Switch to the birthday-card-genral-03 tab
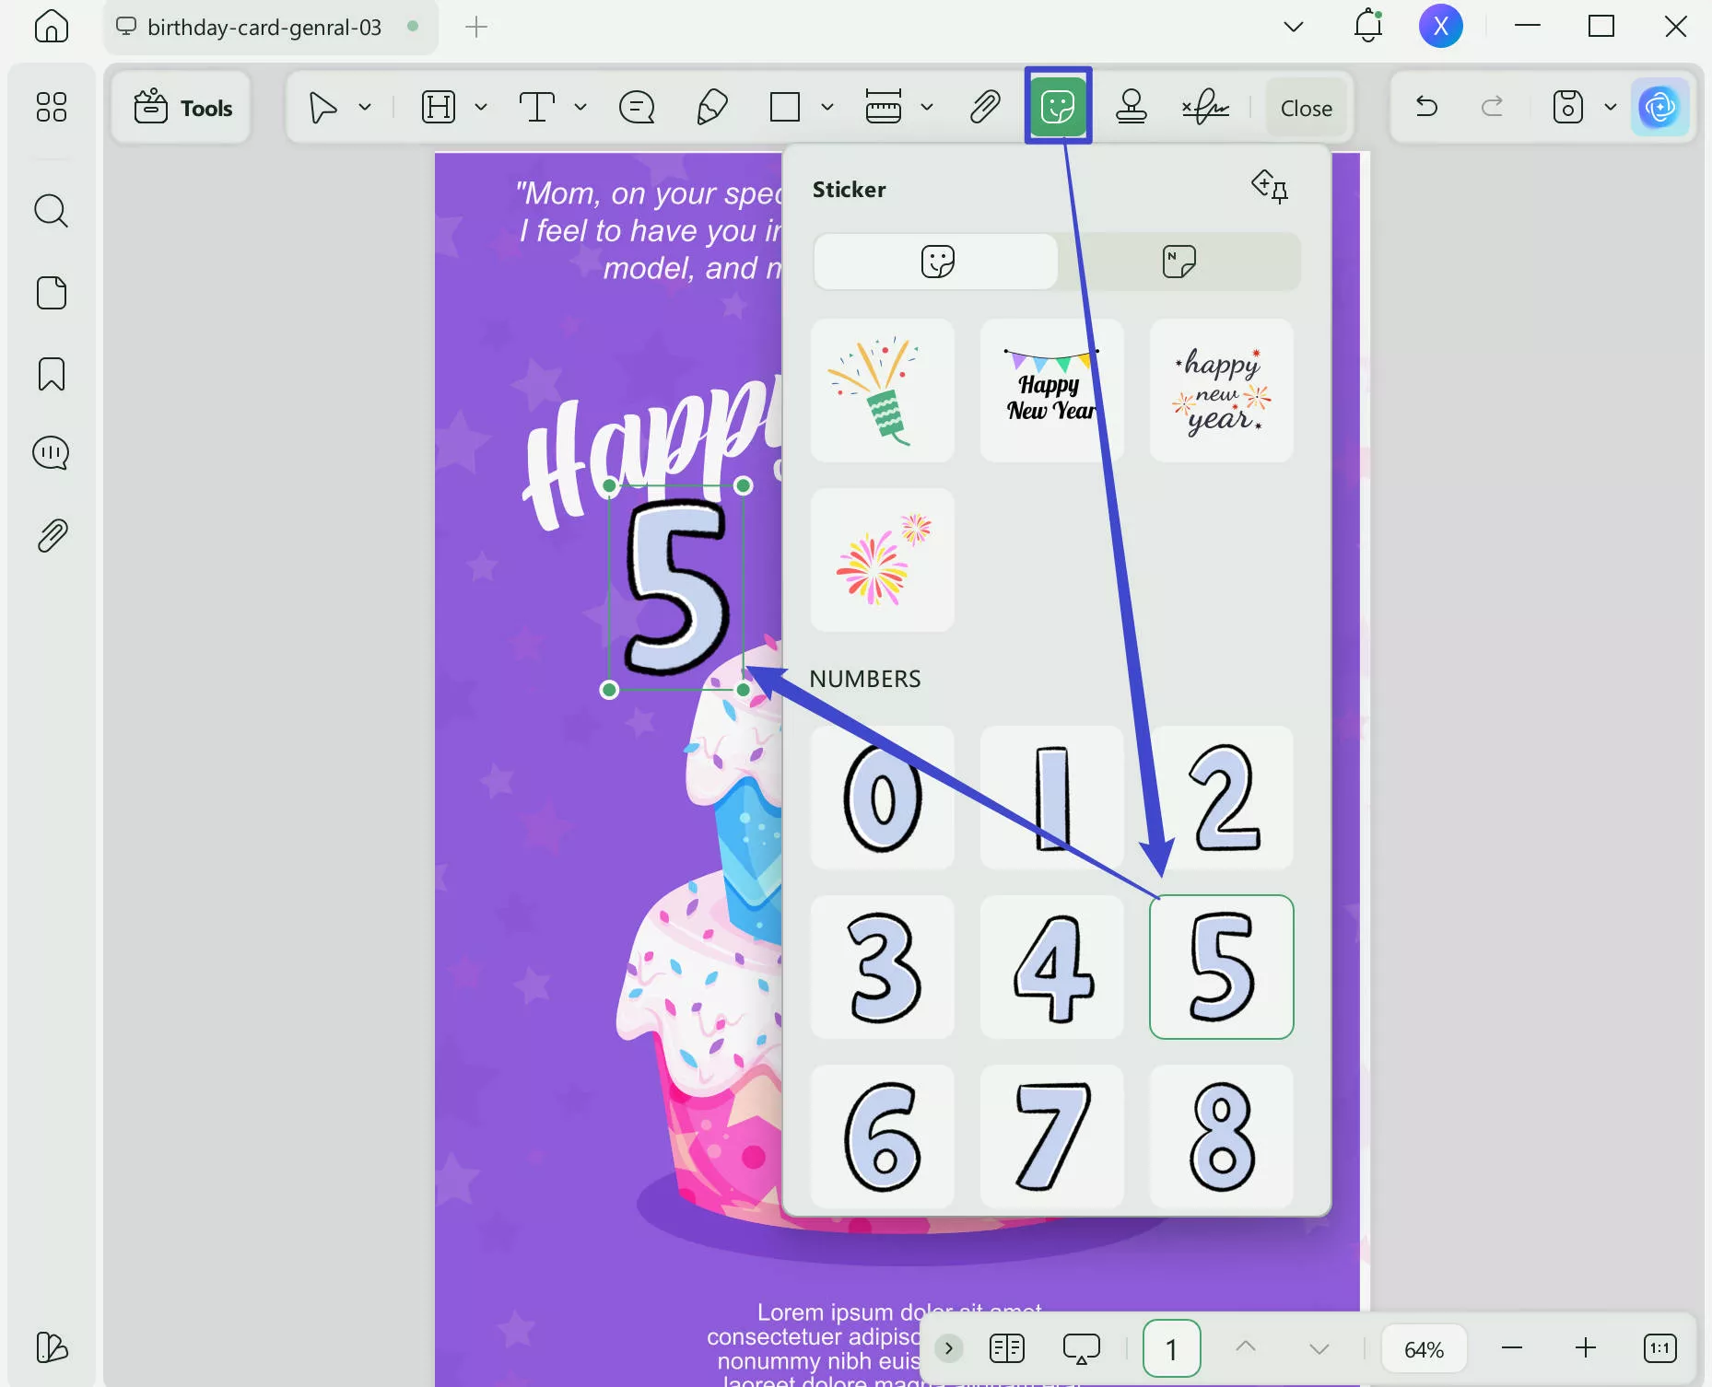This screenshot has height=1387, width=1712. coord(264,27)
